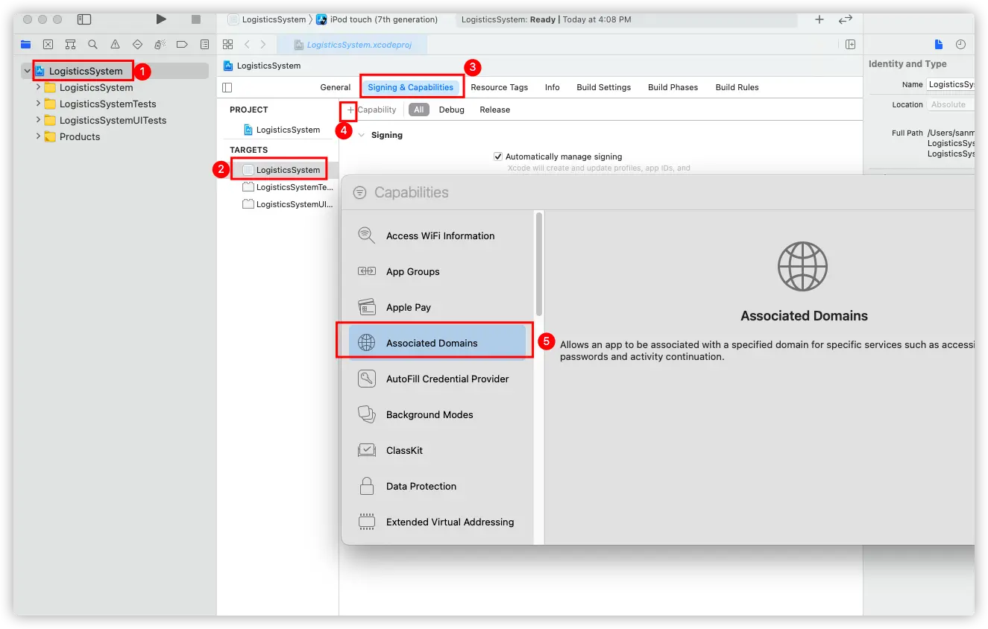
Task: Expand the LogisticsSystemTests folder
Action: click(38, 104)
